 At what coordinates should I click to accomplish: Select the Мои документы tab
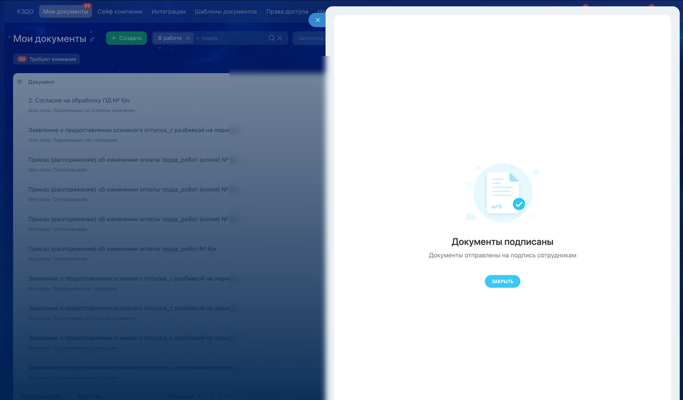pos(65,12)
